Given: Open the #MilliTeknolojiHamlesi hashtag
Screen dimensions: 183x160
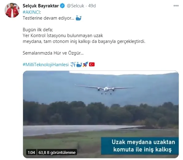Looking at the screenshot, I should click(x=46, y=65).
